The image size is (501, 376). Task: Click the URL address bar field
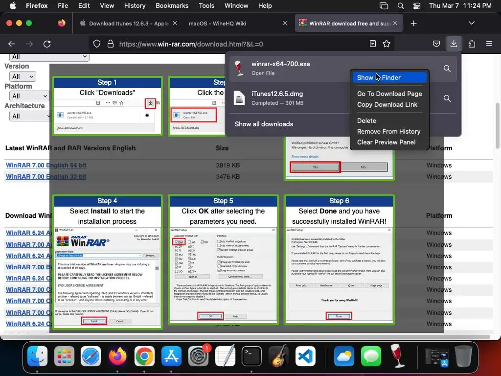click(x=241, y=44)
